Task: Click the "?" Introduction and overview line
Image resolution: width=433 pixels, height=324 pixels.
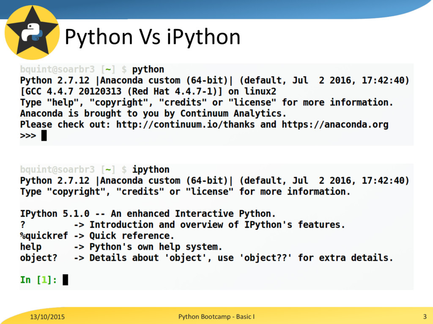Action: (x=183, y=224)
